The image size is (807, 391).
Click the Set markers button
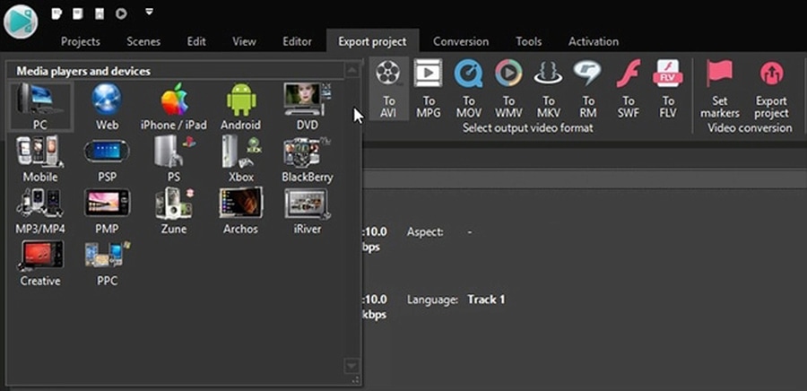pos(720,89)
